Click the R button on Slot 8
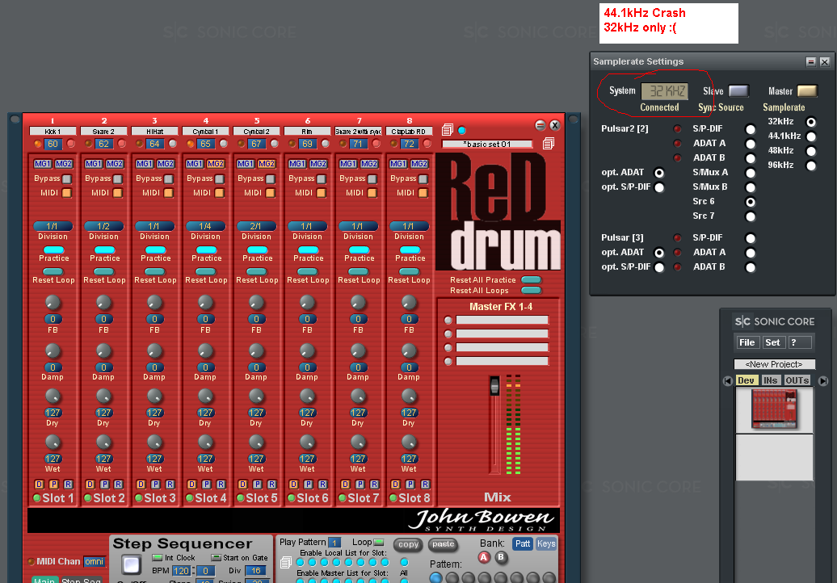837x583 pixels. [x=425, y=484]
